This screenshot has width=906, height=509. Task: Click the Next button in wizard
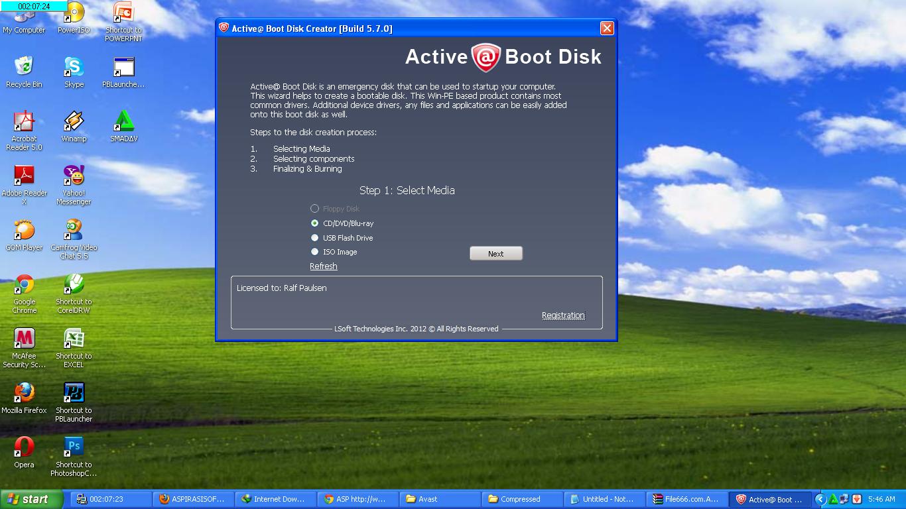(496, 254)
